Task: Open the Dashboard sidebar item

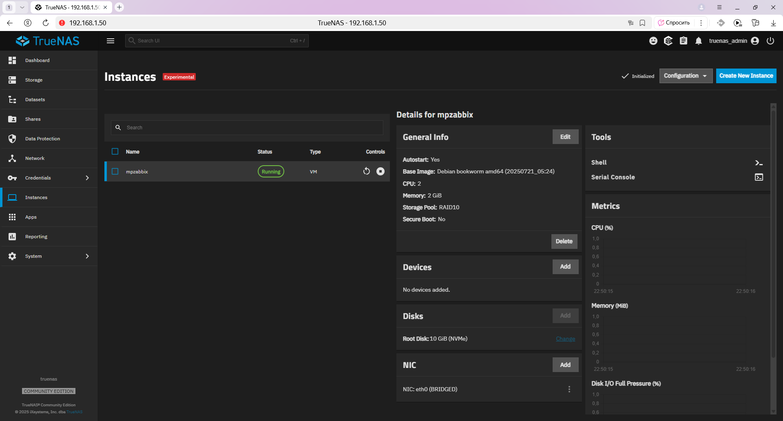Action: point(49,60)
